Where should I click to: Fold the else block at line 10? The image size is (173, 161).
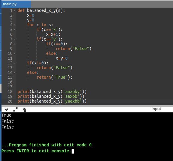tap(14, 54)
